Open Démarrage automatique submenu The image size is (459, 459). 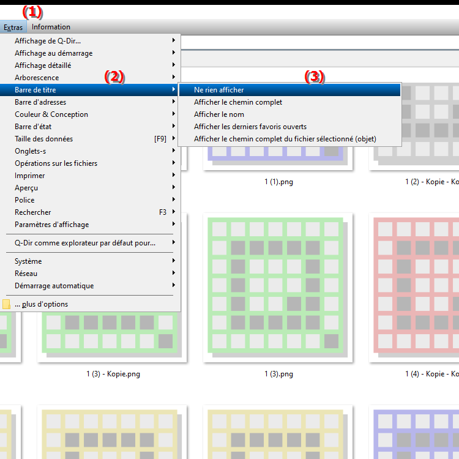pyautogui.click(x=90, y=286)
